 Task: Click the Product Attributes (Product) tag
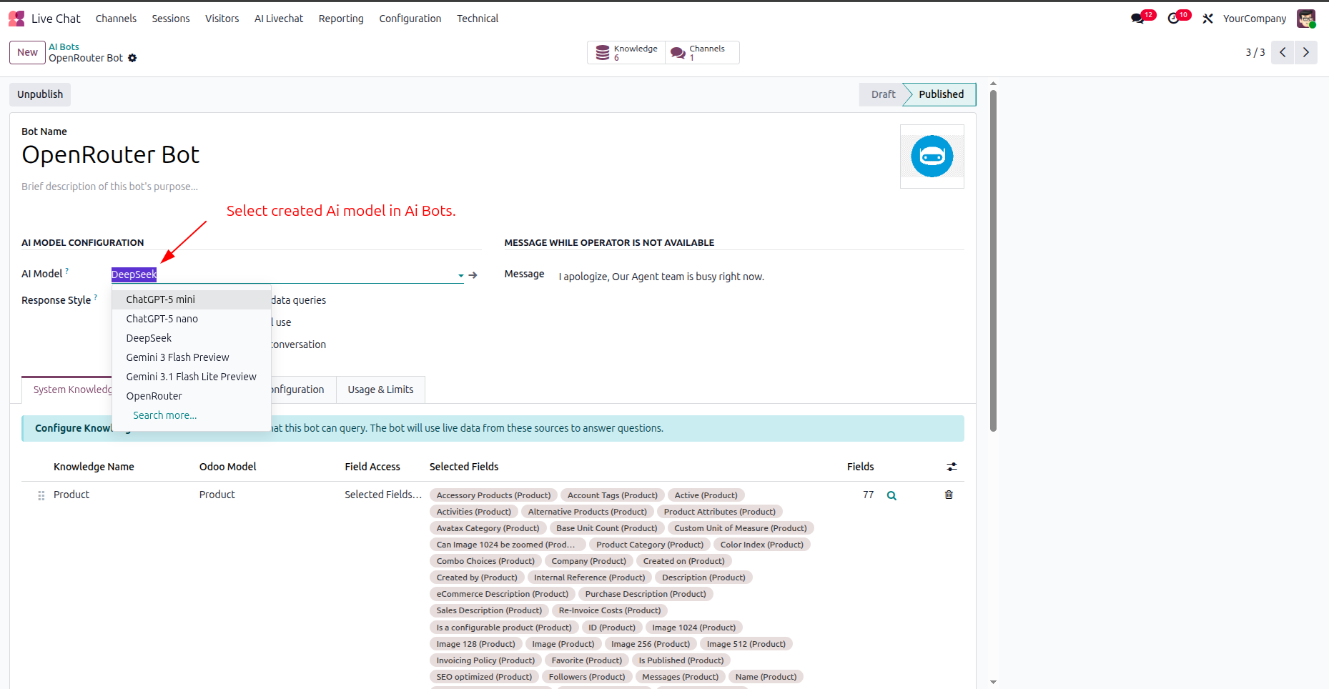[x=720, y=512]
